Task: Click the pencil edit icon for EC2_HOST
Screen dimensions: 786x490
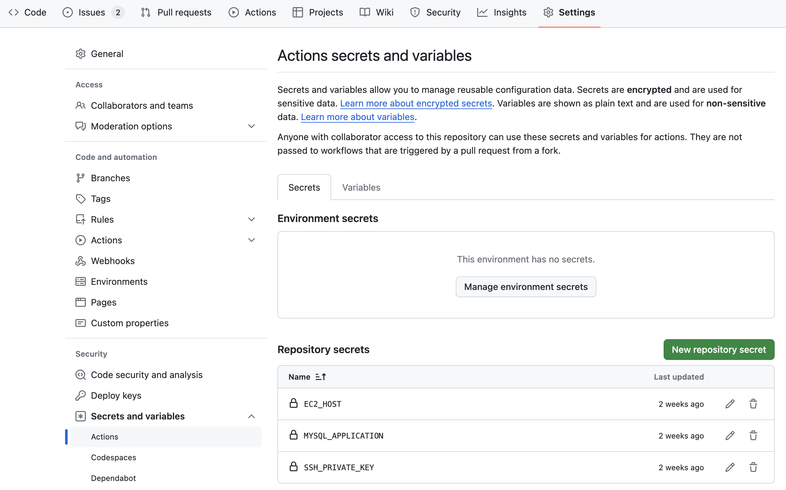Action: click(x=730, y=404)
